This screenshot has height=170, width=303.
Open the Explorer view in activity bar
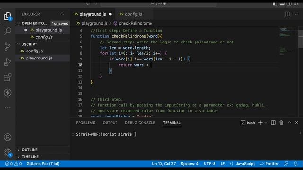[8, 16]
